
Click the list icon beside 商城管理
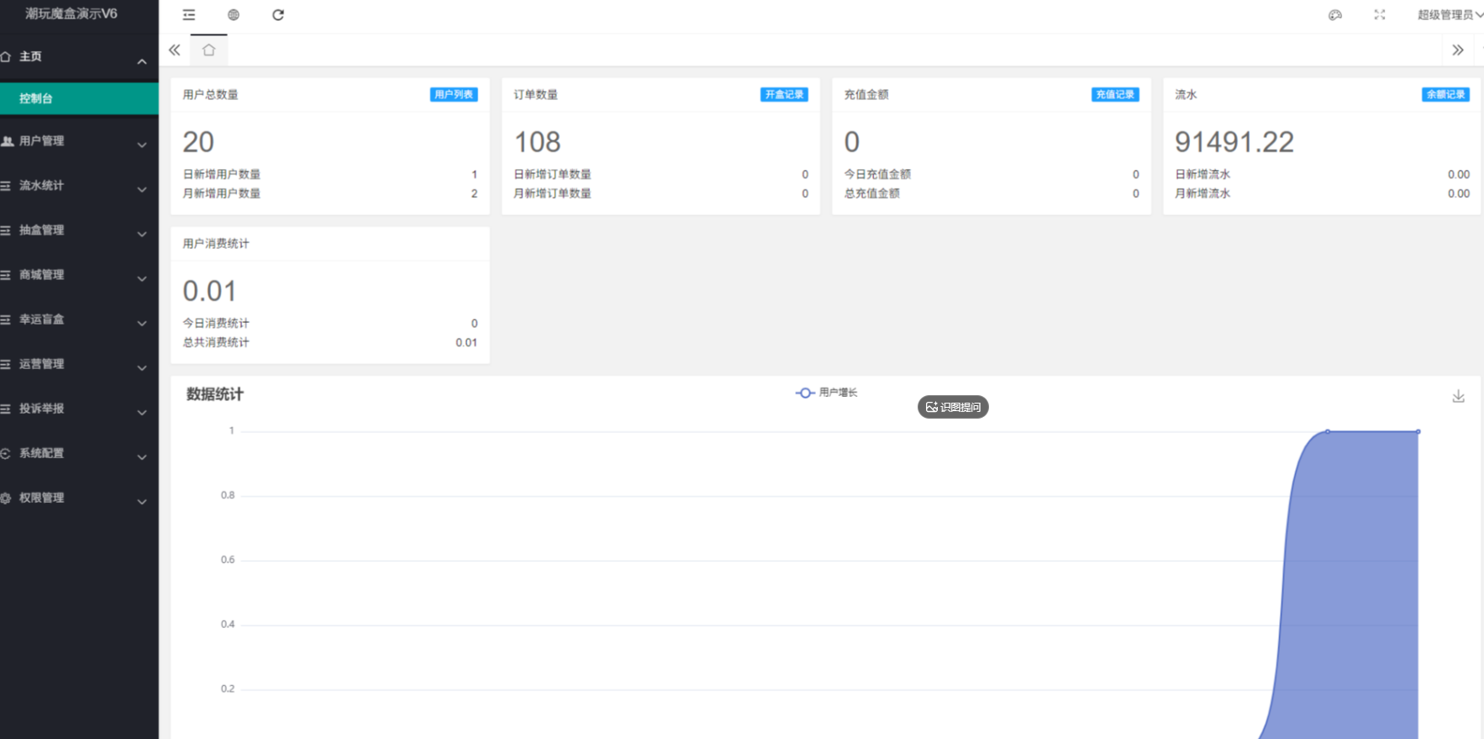pos(6,275)
